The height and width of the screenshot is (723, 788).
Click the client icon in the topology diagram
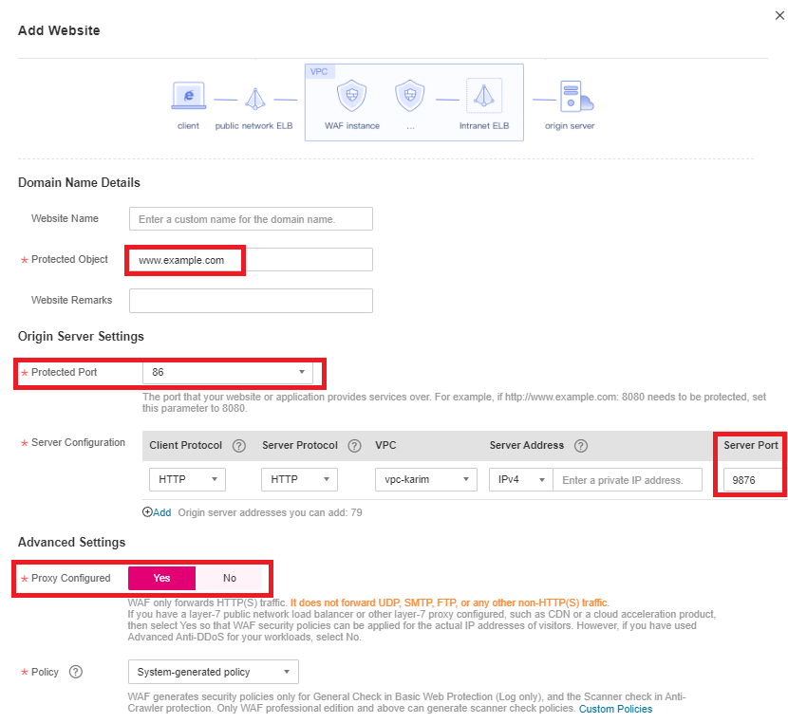point(188,96)
